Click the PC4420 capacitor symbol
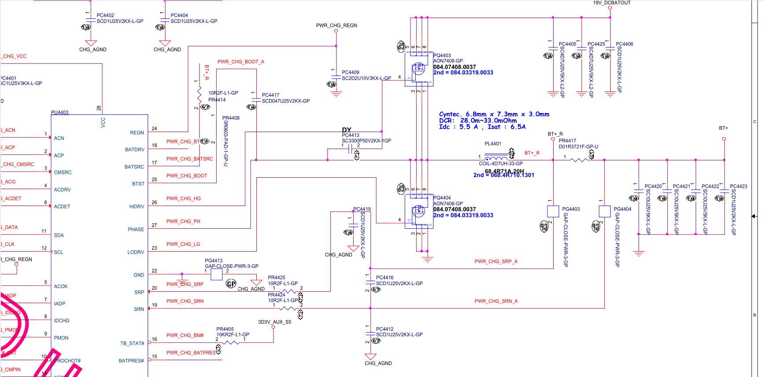Image resolution: width=765 pixels, height=377 pixels. click(639, 191)
